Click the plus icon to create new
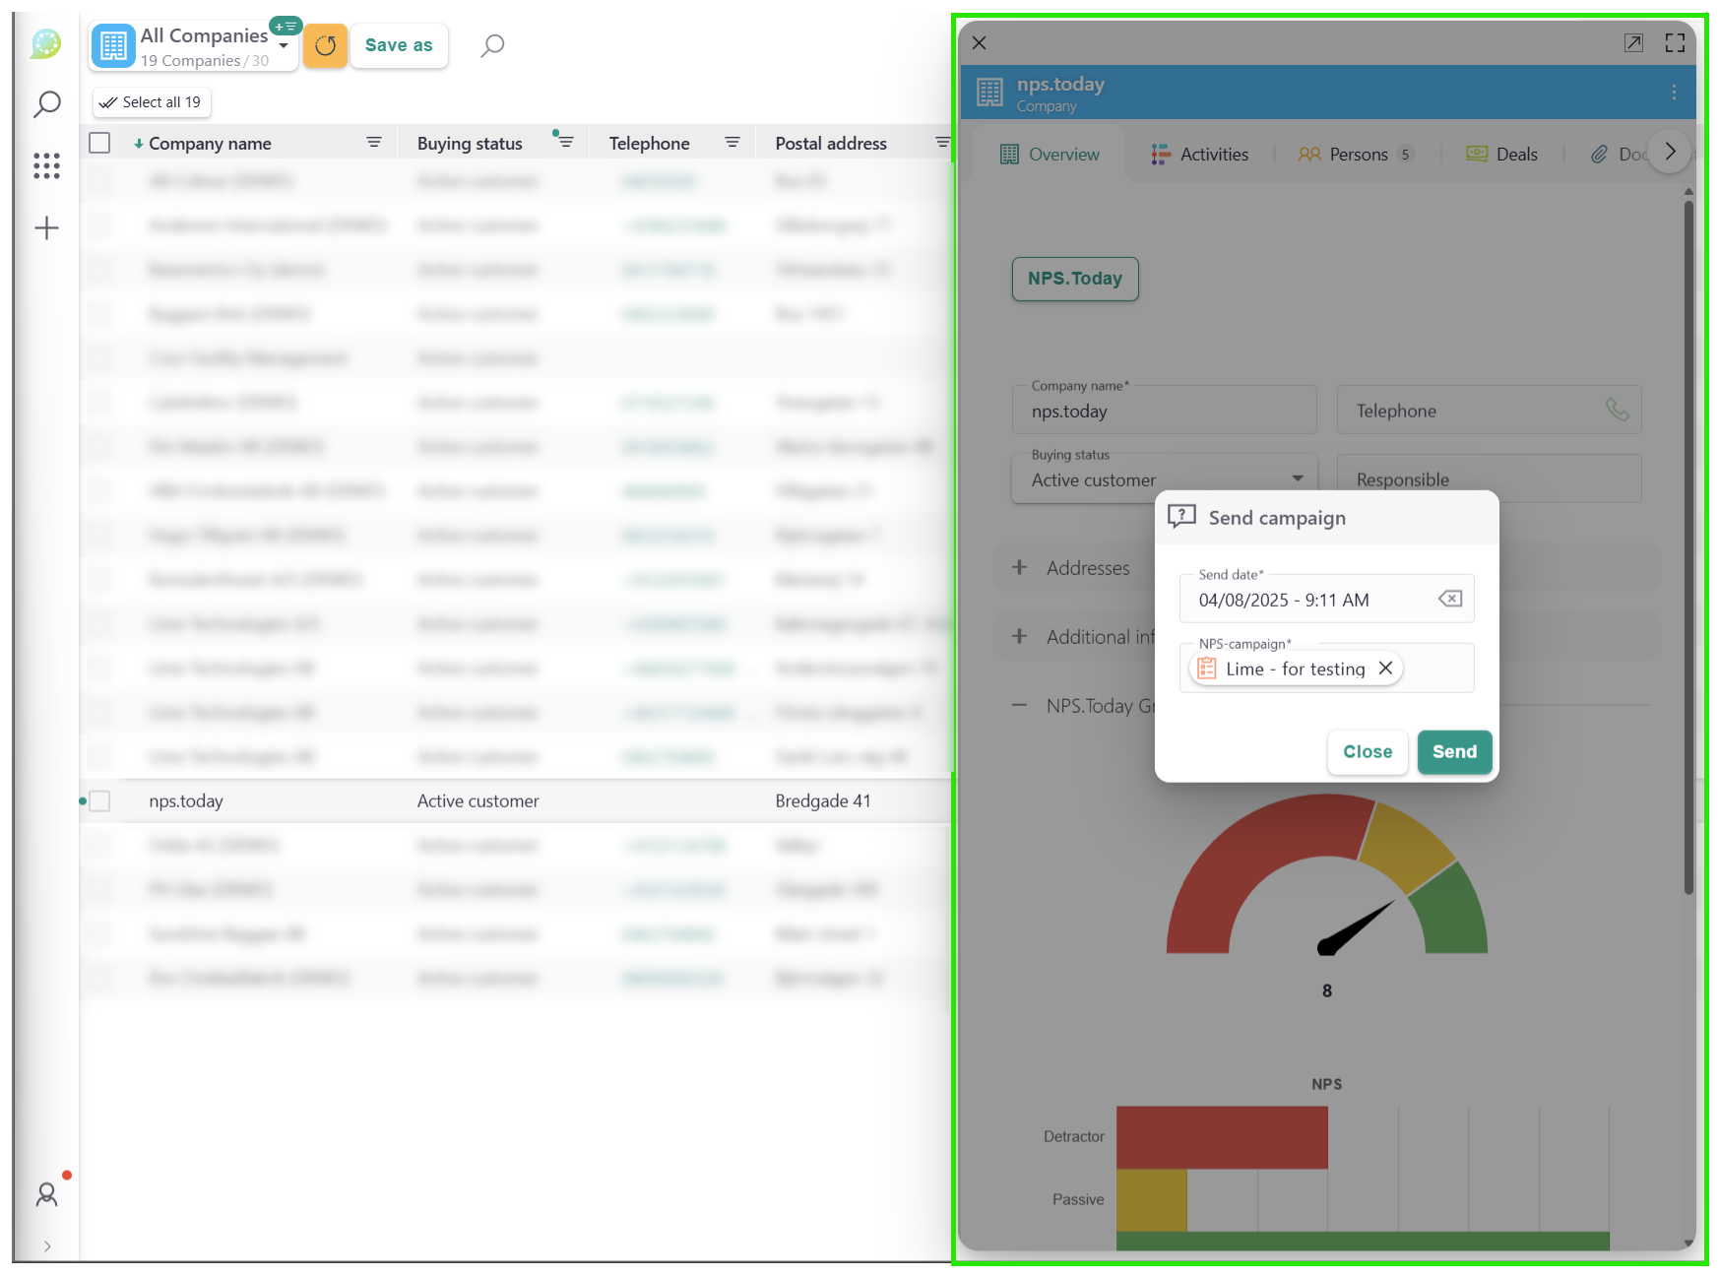 [46, 228]
